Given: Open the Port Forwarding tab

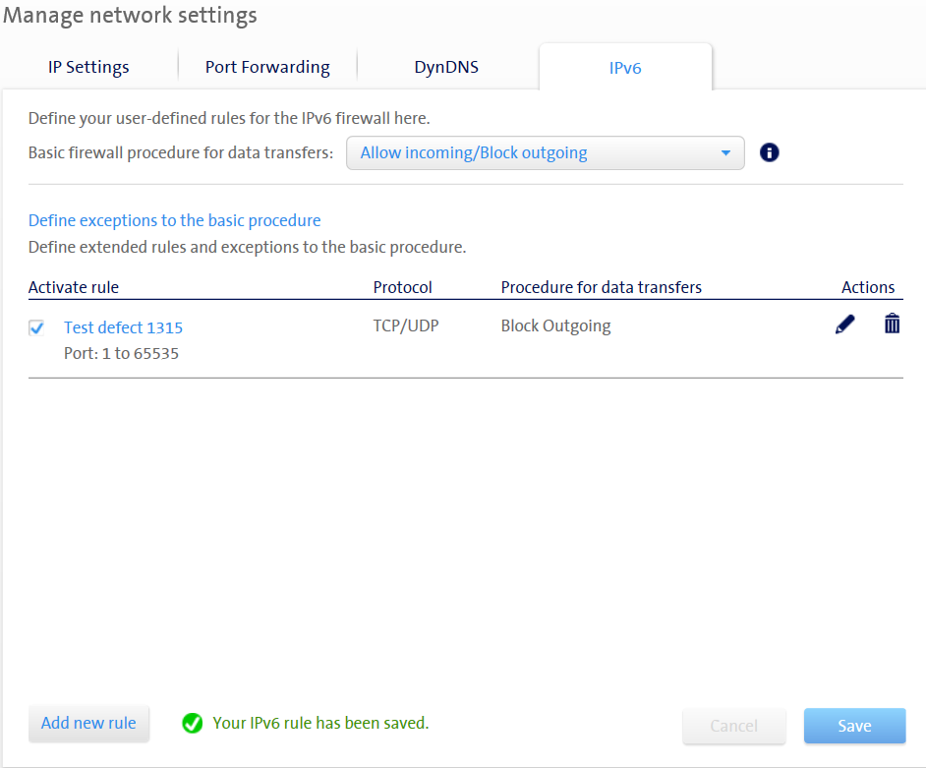Looking at the screenshot, I should point(267,67).
